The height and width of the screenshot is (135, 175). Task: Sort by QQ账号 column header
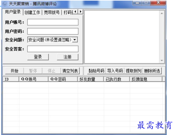click(34, 79)
